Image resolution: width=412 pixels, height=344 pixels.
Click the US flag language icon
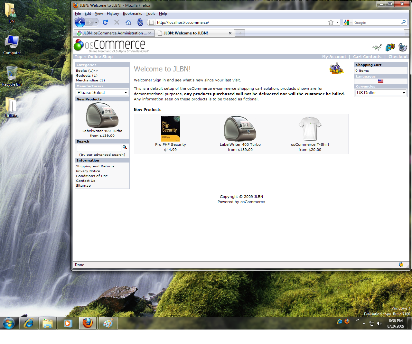click(x=380, y=81)
